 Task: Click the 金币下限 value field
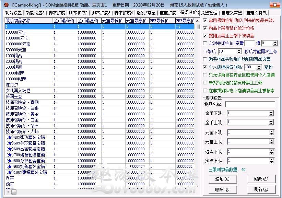tap(248, 113)
